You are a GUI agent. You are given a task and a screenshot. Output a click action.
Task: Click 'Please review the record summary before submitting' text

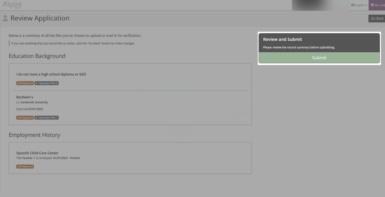tap(299, 47)
